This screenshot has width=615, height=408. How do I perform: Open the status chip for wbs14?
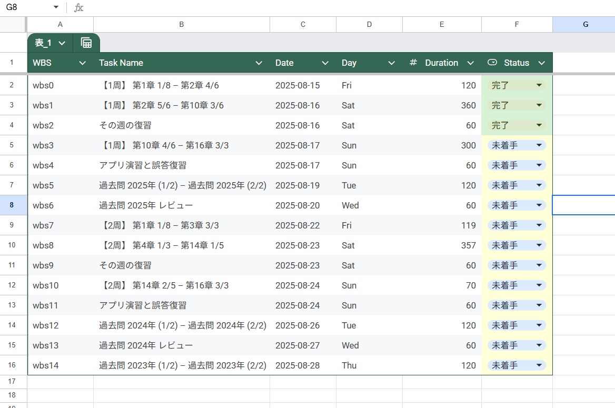pyautogui.click(x=517, y=365)
